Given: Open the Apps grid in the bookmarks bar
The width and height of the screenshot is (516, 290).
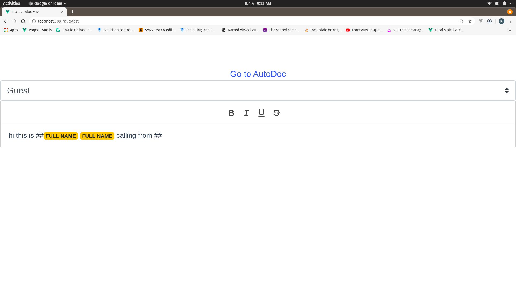Looking at the screenshot, I should pos(11,30).
